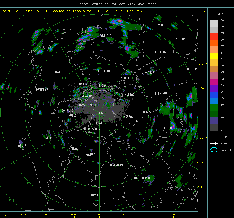Click the SINDHANUR city label

(x=160, y=94)
